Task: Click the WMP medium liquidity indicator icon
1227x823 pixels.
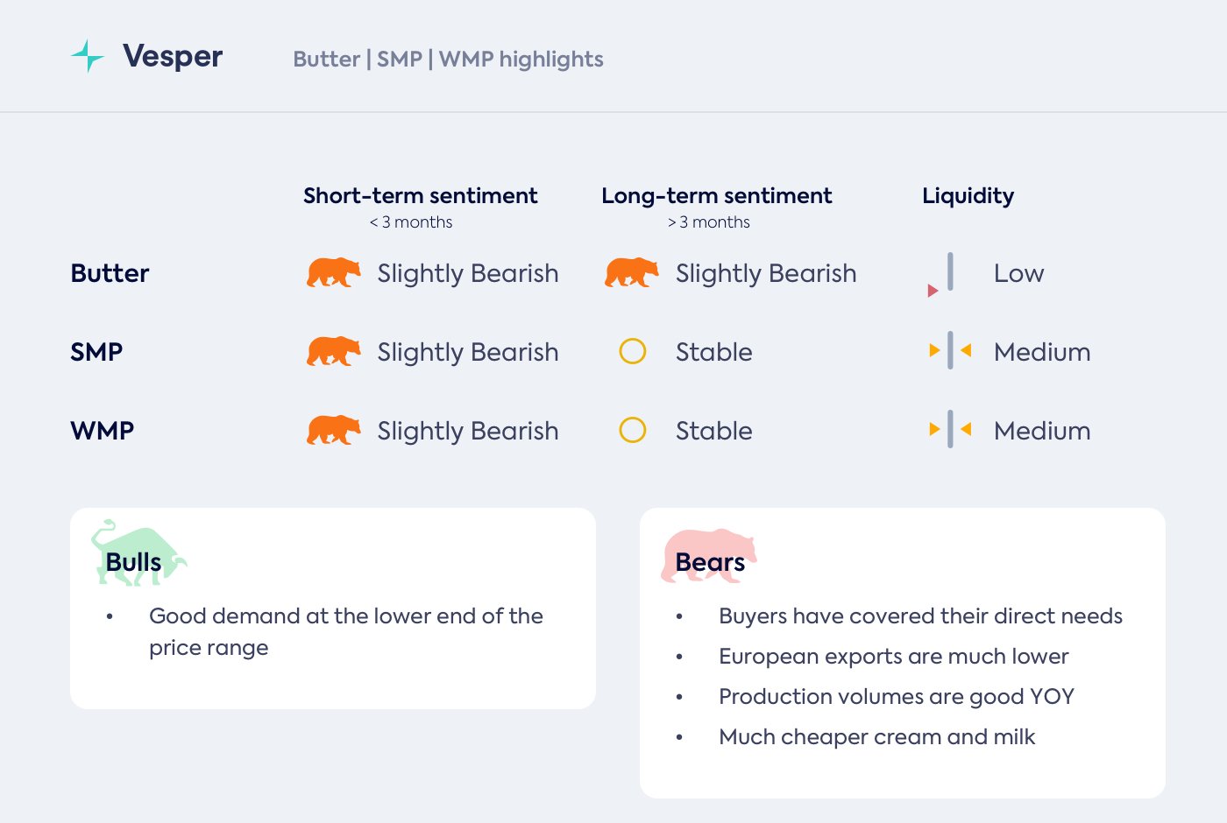Action: tap(950, 431)
